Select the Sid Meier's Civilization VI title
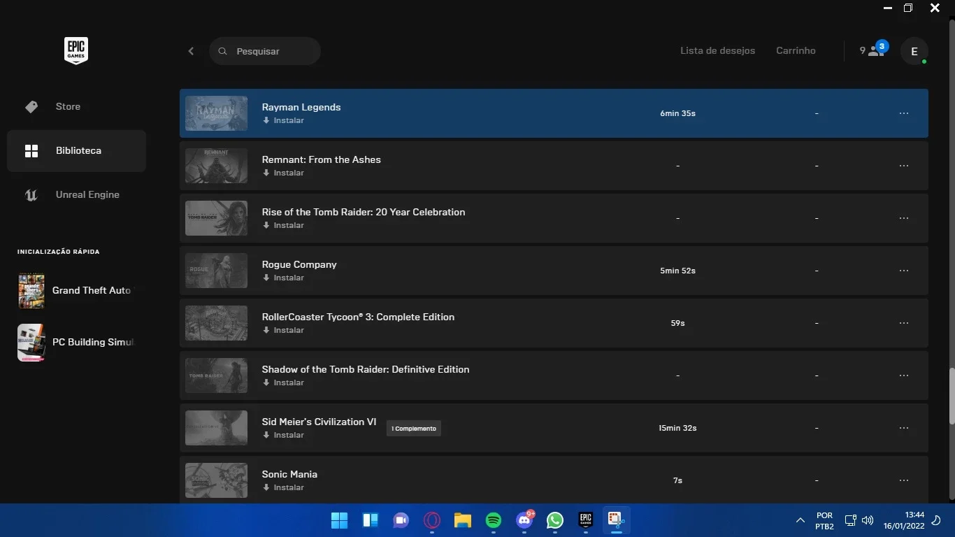The image size is (955, 537). click(x=319, y=422)
